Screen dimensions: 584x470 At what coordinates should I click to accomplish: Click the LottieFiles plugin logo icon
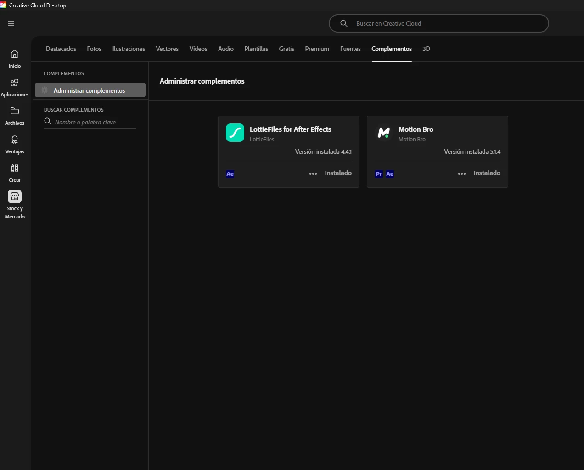point(235,133)
